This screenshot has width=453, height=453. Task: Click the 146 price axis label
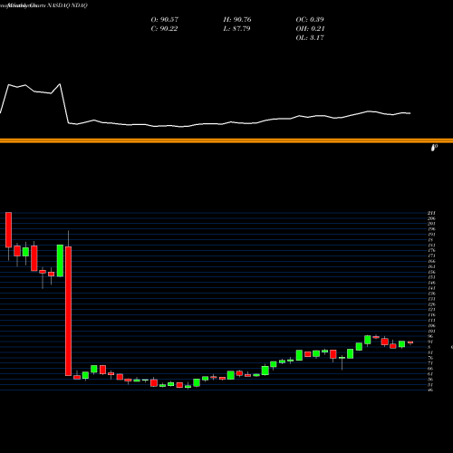coord(431,283)
